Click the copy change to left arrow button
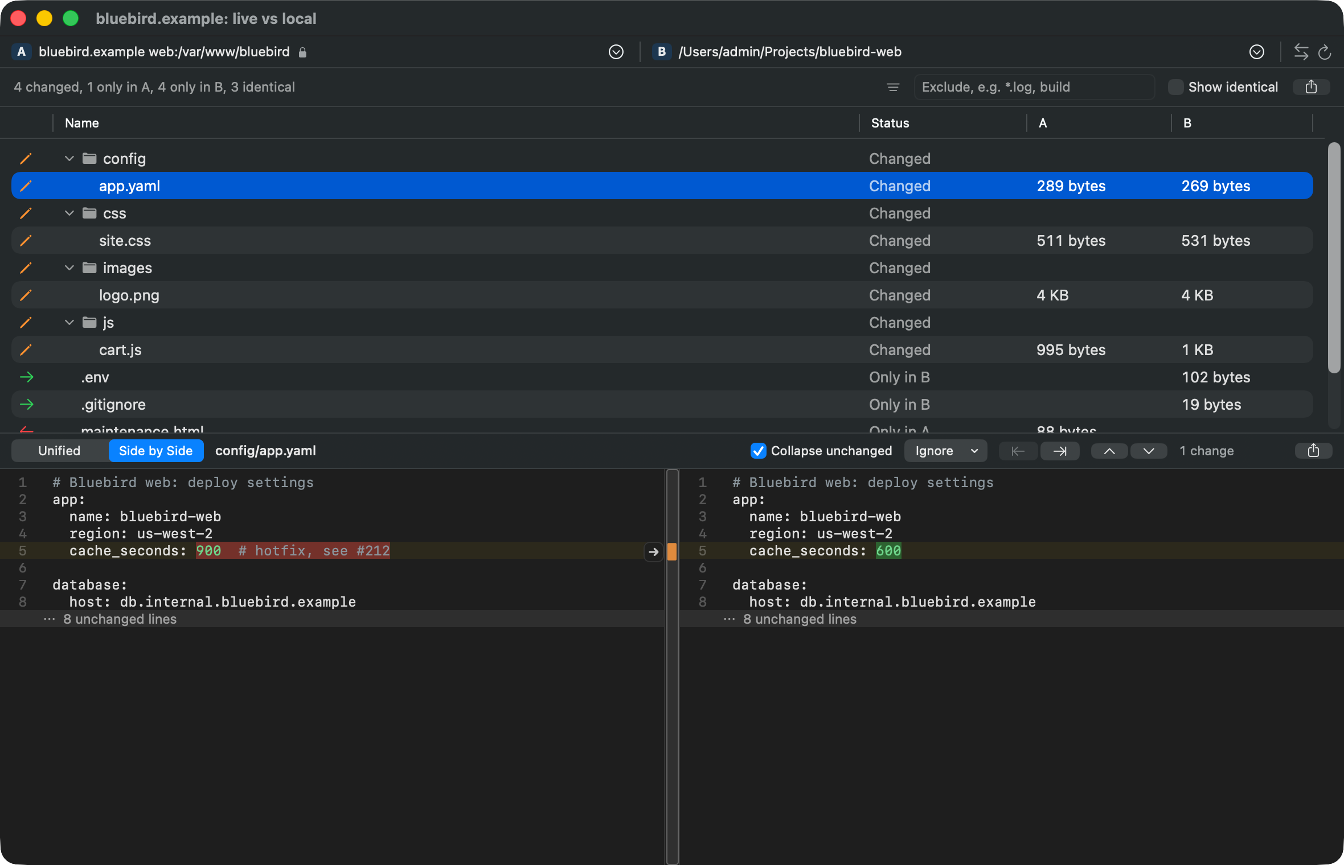The image size is (1344, 865). pyautogui.click(x=1018, y=451)
